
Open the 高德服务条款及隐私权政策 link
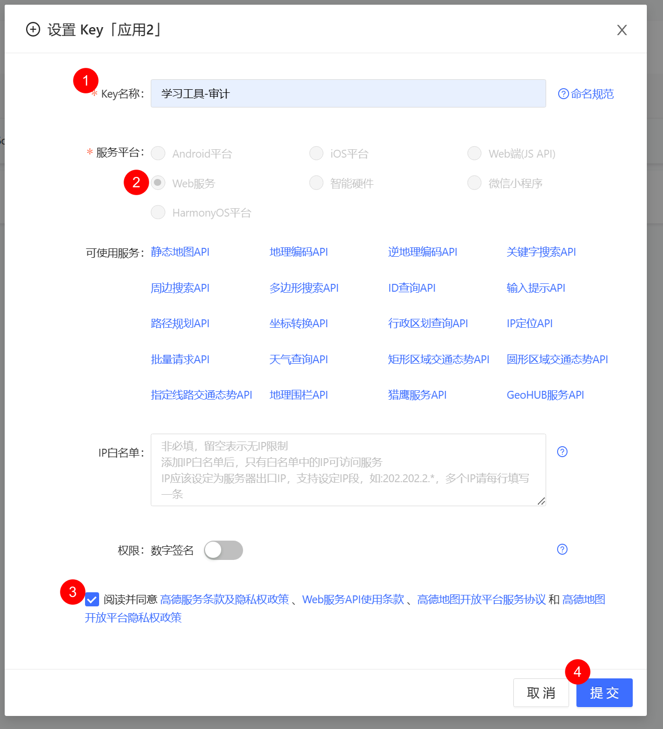coord(225,600)
